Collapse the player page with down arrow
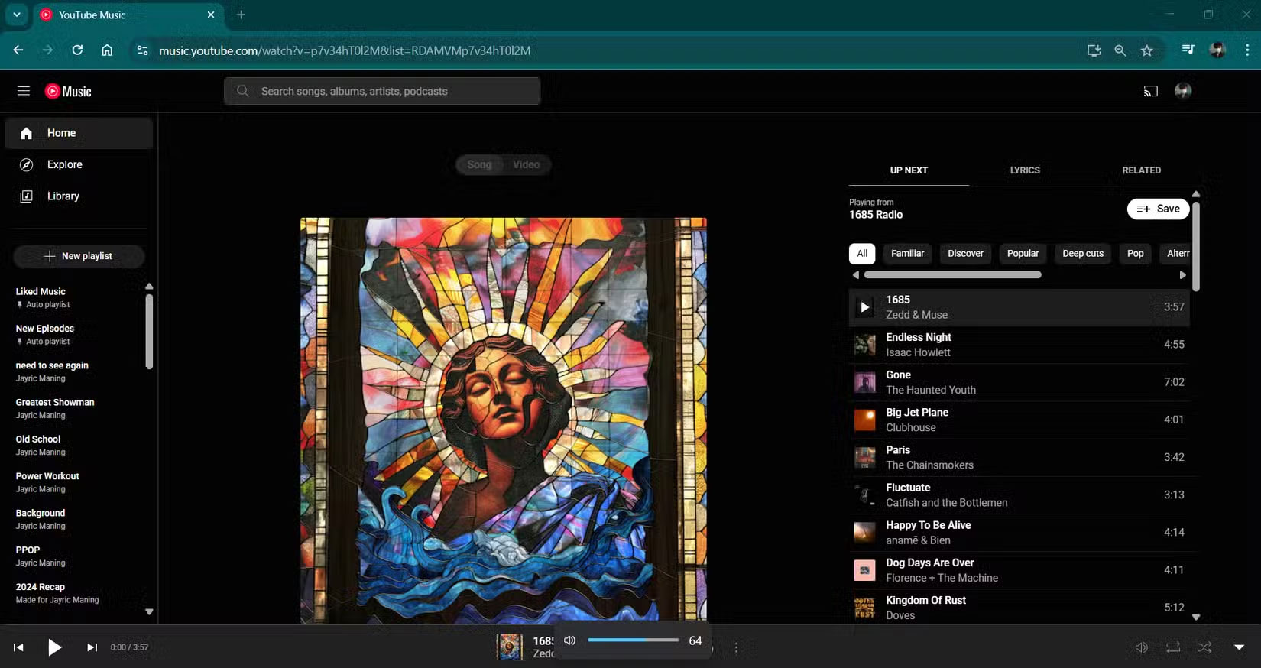This screenshot has width=1261, height=668. click(1239, 647)
